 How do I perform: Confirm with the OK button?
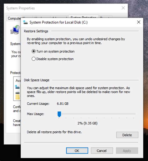[77, 151]
